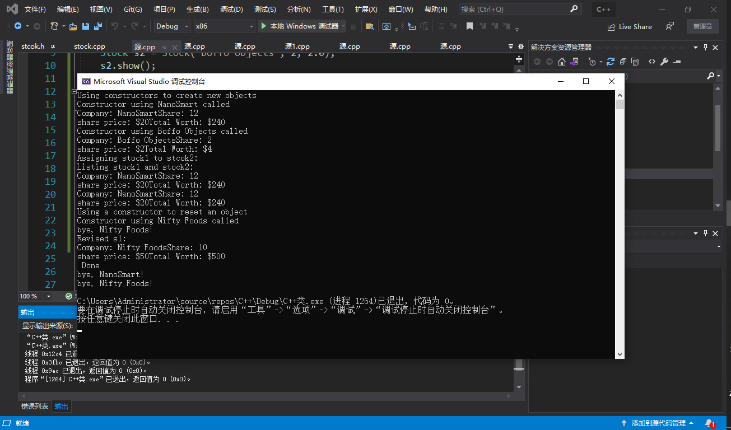
Task: Toggle the Pending Changes Filter clock icon
Action: pyautogui.click(x=593, y=62)
